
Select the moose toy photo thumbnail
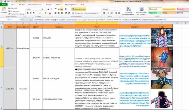(x=162, y=78)
